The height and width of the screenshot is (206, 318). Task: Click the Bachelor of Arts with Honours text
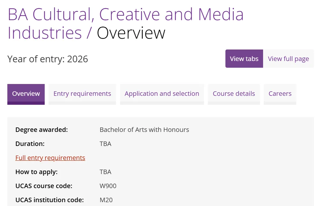pos(144,130)
